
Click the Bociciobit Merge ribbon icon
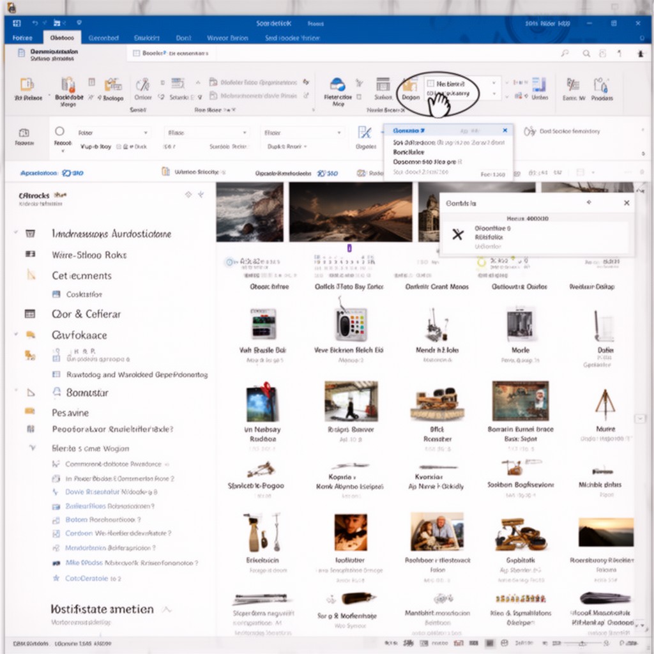[x=68, y=84]
